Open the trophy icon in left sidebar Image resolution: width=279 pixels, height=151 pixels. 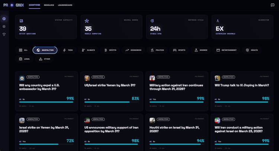tap(4, 34)
